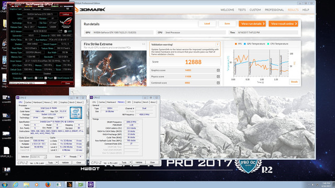
Task: Select SPD tab in right CPU-Z window
Action: point(129,102)
